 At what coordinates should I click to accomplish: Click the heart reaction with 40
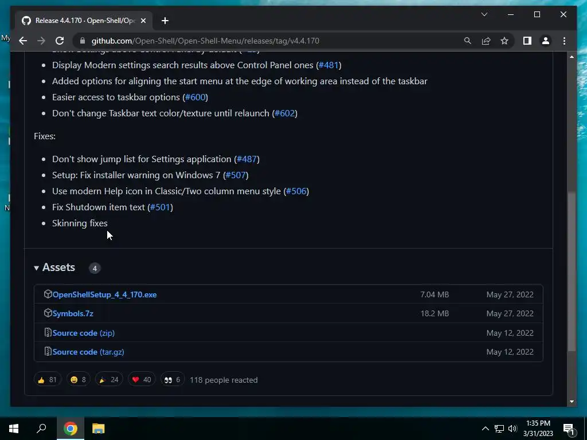coord(141,380)
